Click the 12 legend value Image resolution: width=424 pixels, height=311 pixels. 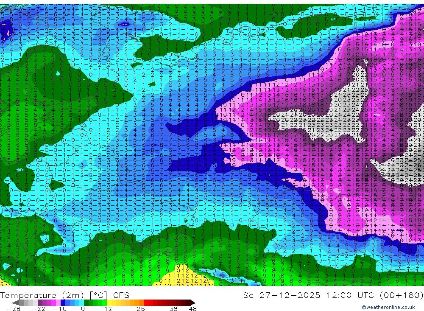pyautogui.click(x=108, y=309)
